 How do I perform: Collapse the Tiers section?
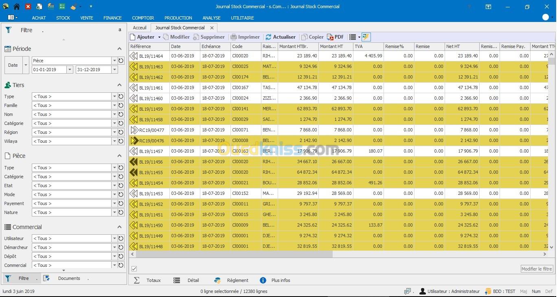119,85
